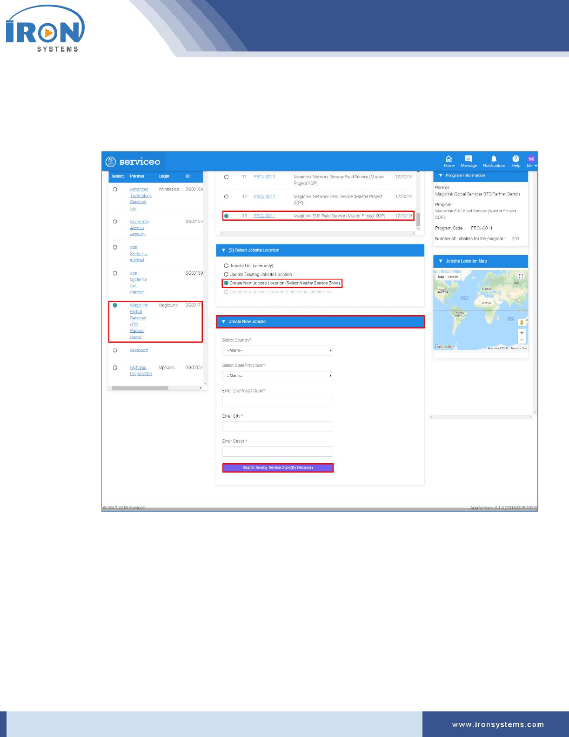Viewport: 569px width, 737px height.
Task: Select Iron Systems - Internal radio button
Action: coord(115,247)
